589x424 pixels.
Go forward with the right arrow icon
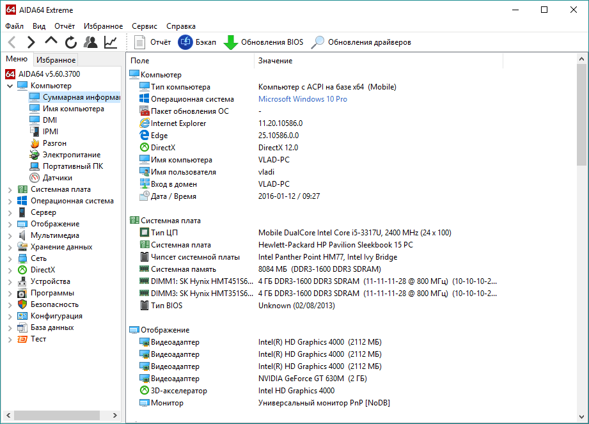[31, 42]
